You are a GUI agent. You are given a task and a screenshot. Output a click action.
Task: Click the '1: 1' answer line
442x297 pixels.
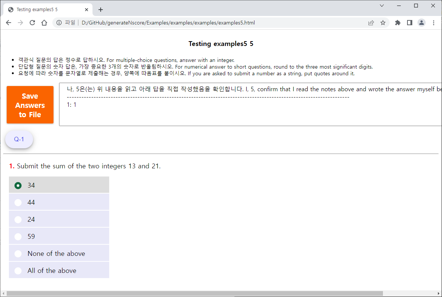72,105
